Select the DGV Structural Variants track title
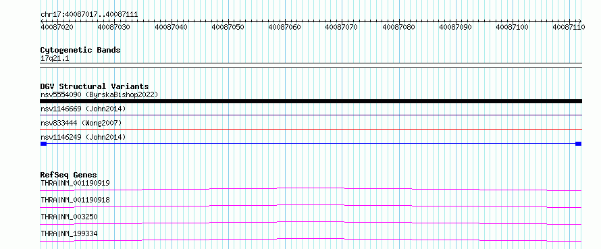Image resolution: width=601 pixels, height=249 pixels. pyautogui.click(x=95, y=86)
